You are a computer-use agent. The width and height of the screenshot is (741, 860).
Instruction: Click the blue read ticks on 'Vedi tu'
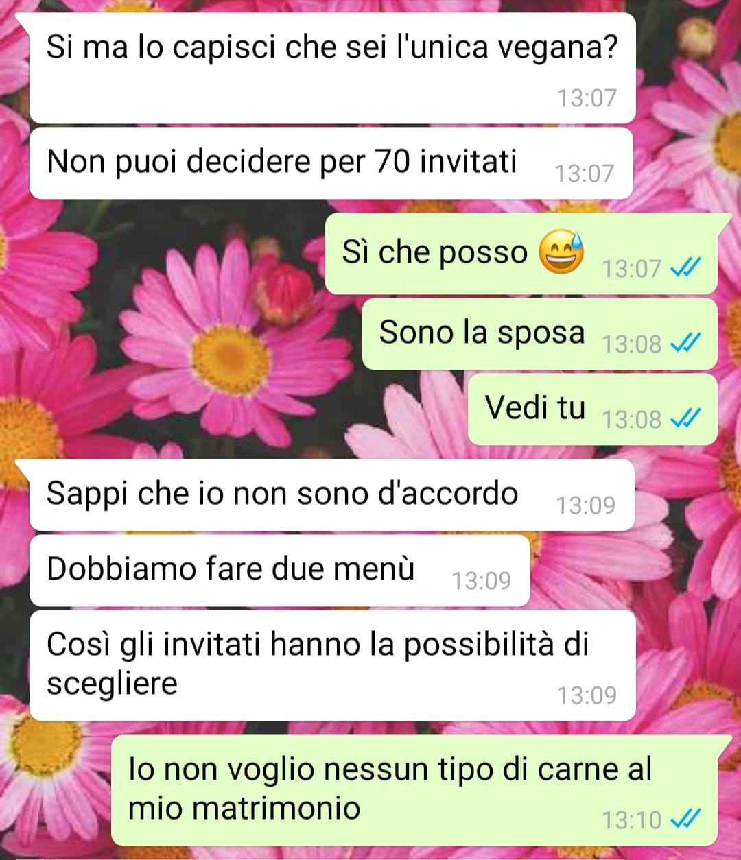tap(685, 418)
